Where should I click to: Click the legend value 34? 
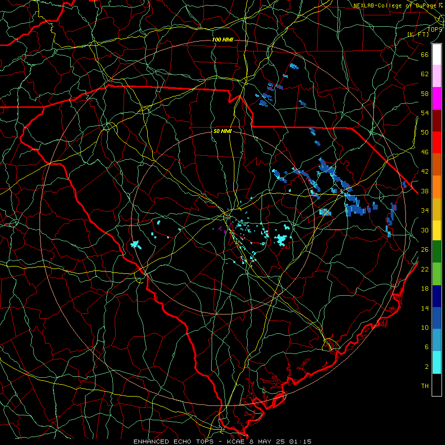(425, 211)
